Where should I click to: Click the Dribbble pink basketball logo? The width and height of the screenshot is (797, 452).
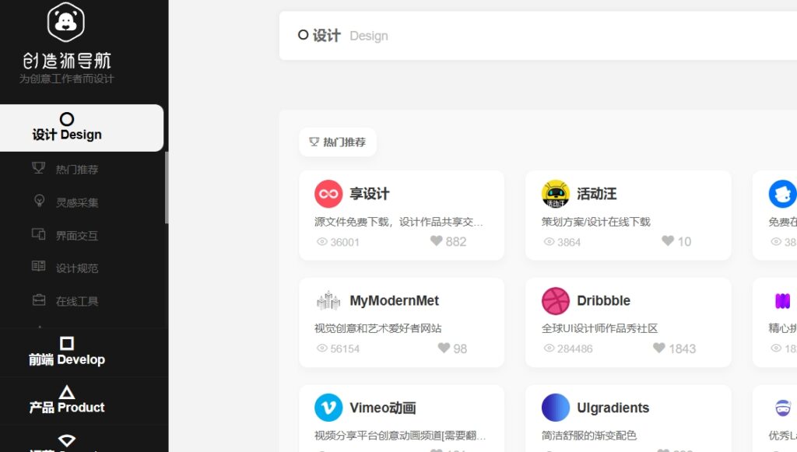[x=556, y=300]
